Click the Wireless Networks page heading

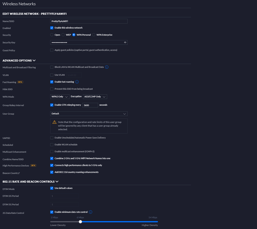(19, 4)
